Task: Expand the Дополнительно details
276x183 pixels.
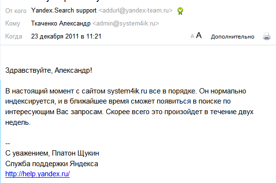Action: coord(233,37)
